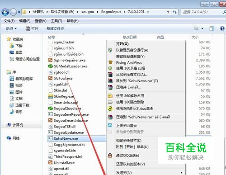Click the SGTool.exe file icon
This screenshot has height=175, width=226.
point(50,78)
